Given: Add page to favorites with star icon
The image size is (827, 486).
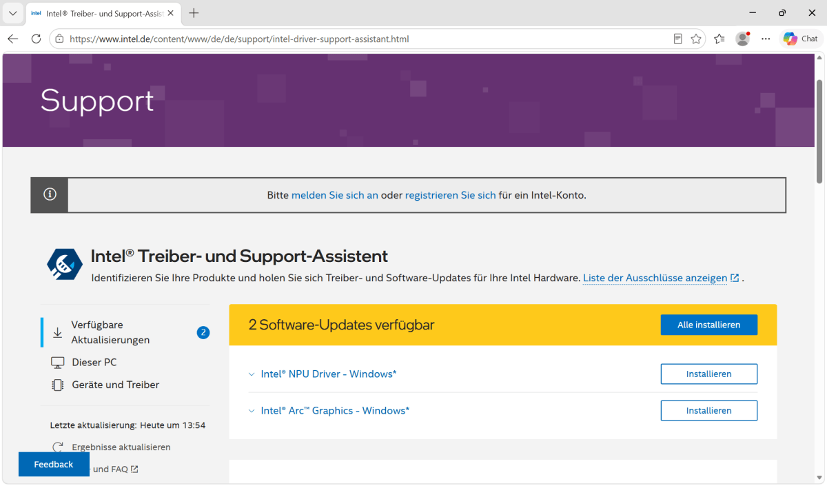Looking at the screenshot, I should [696, 39].
